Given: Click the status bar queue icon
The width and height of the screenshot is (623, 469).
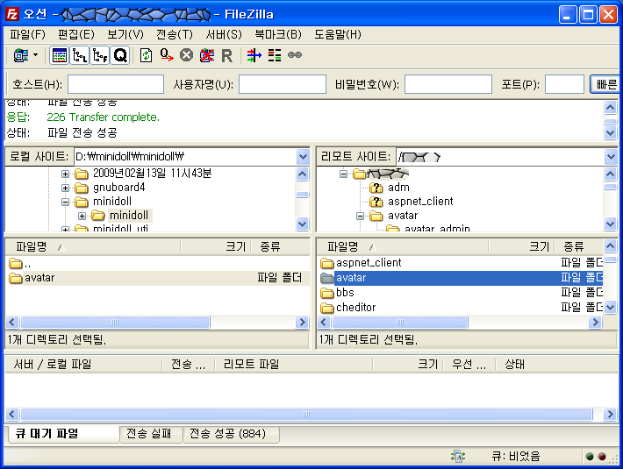Looking at the screenshot, I should (458, 457).
